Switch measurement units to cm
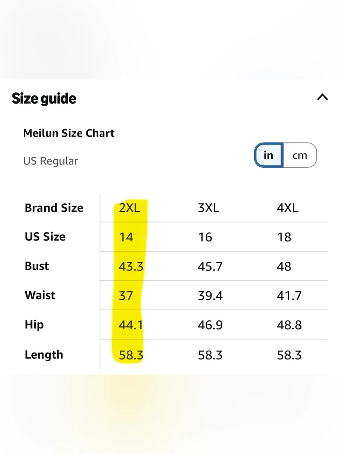This screenshot has height=454, width=340. click(x=300, y=155)
